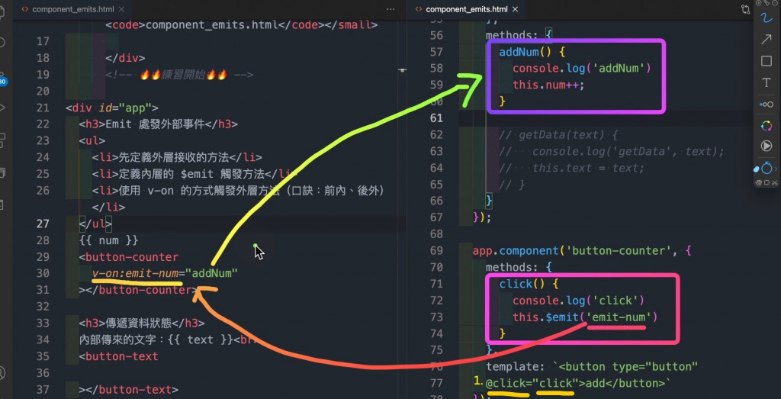Click line number 21 in left editor
Screen dimensions: 781x399
pyautogui.click(x=43, y=108)
